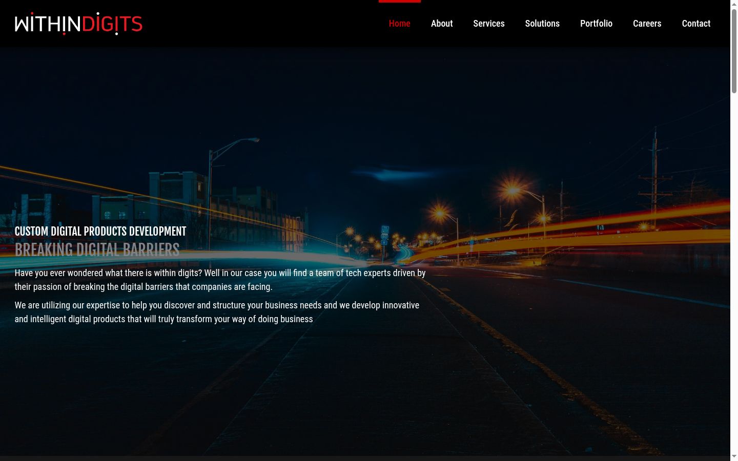The height and width of the screenshot is (461, 738).
Task: Open the Careers page
Action: (647, 24)
